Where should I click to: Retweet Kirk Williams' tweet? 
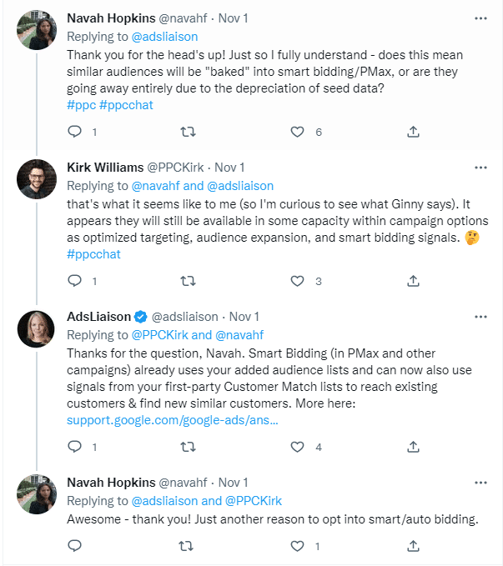[188, 281]
